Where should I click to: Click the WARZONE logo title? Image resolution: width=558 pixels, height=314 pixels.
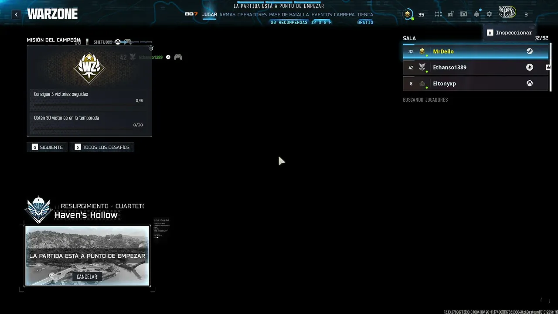click(x=52, y=14)
